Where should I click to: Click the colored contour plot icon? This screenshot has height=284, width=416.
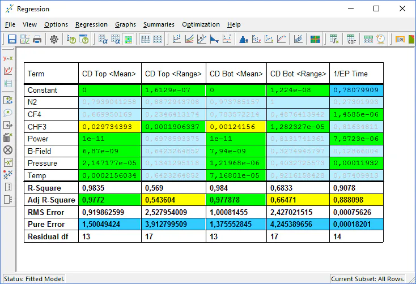coord(315,40)
